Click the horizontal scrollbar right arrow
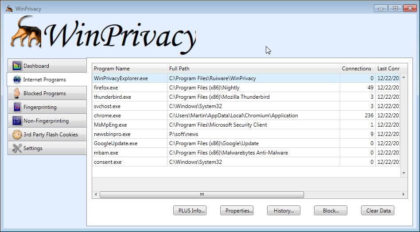420x232 pixels. coord(404,194)
